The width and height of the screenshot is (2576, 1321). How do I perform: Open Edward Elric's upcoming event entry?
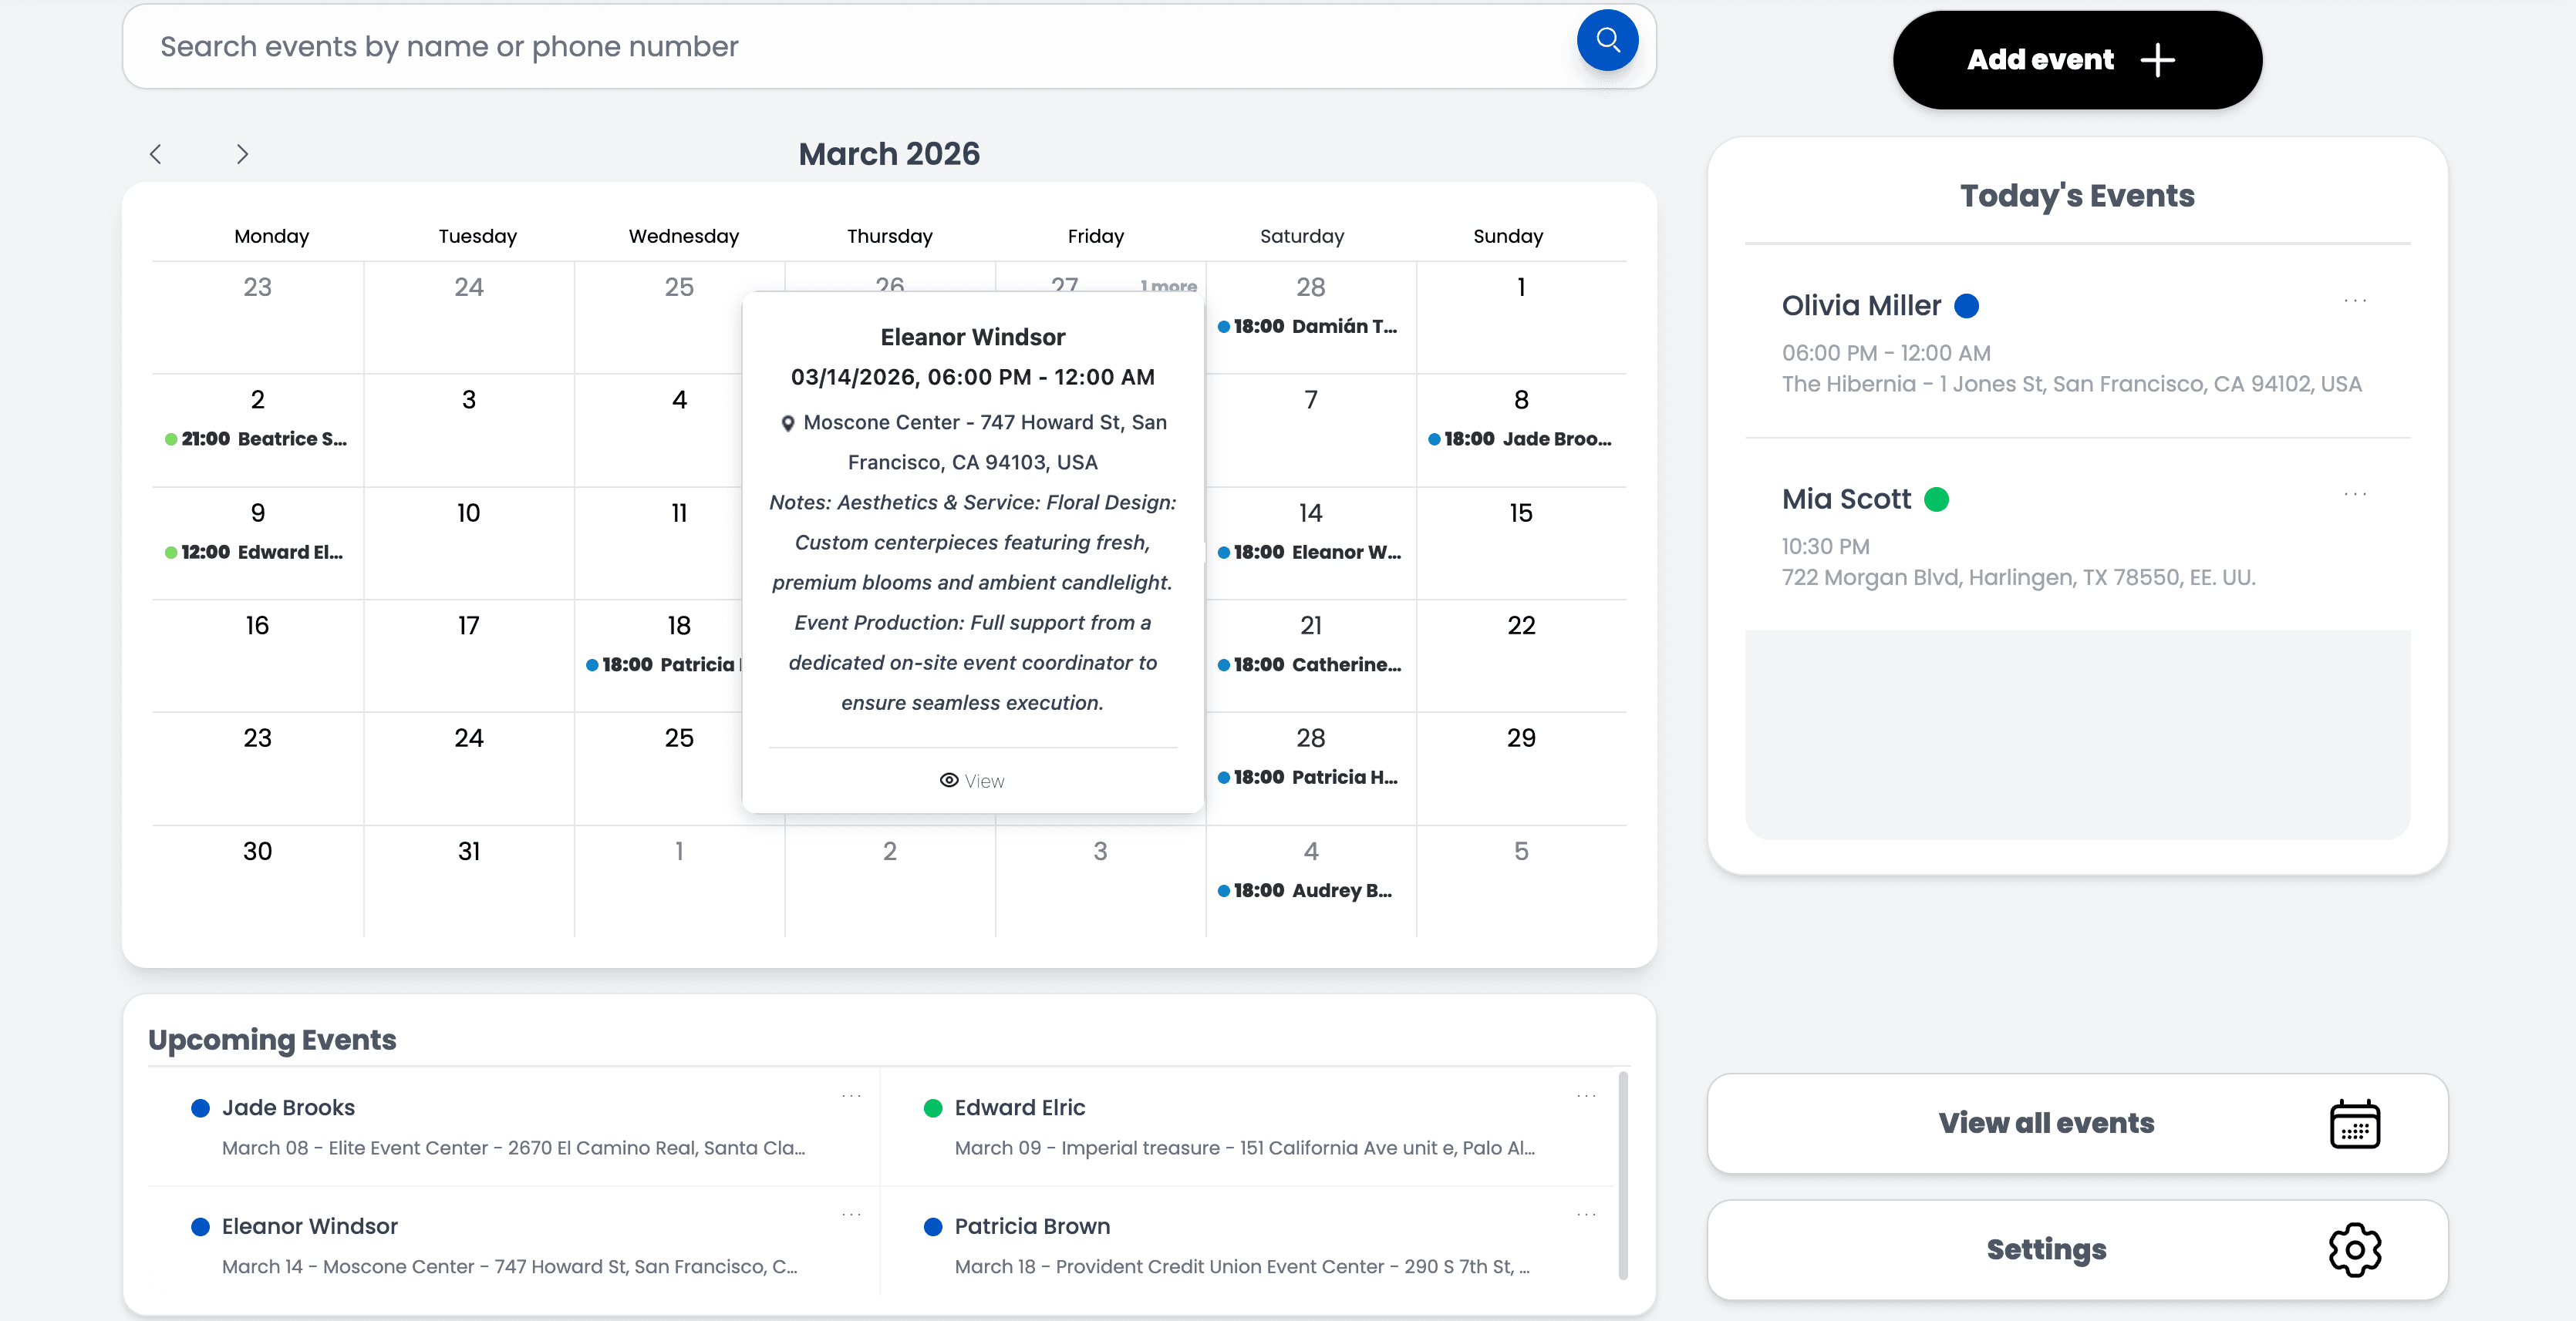1019,1108
